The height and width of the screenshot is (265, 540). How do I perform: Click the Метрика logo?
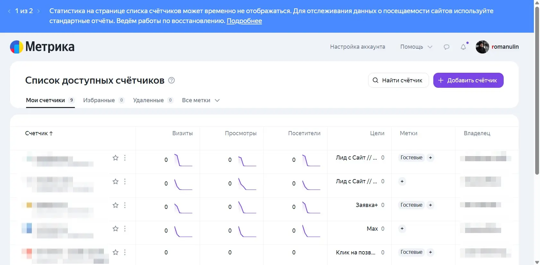42,47
